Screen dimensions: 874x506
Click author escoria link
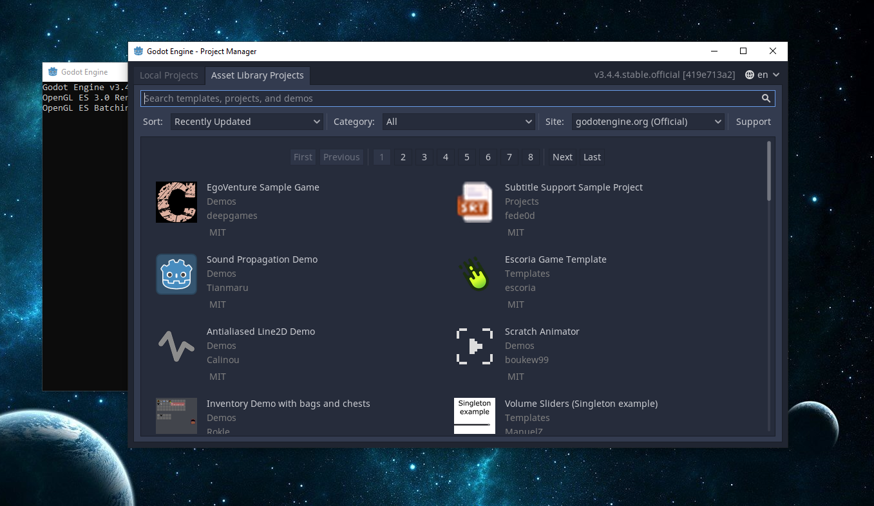(520, 288)
